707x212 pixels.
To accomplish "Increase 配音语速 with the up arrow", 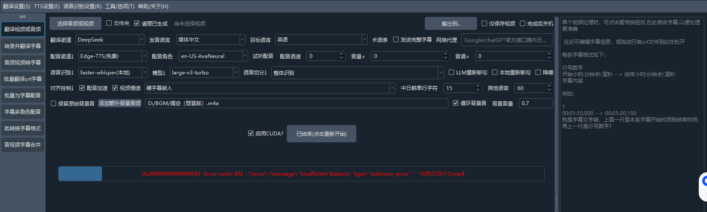I will (x=341, y=54).
